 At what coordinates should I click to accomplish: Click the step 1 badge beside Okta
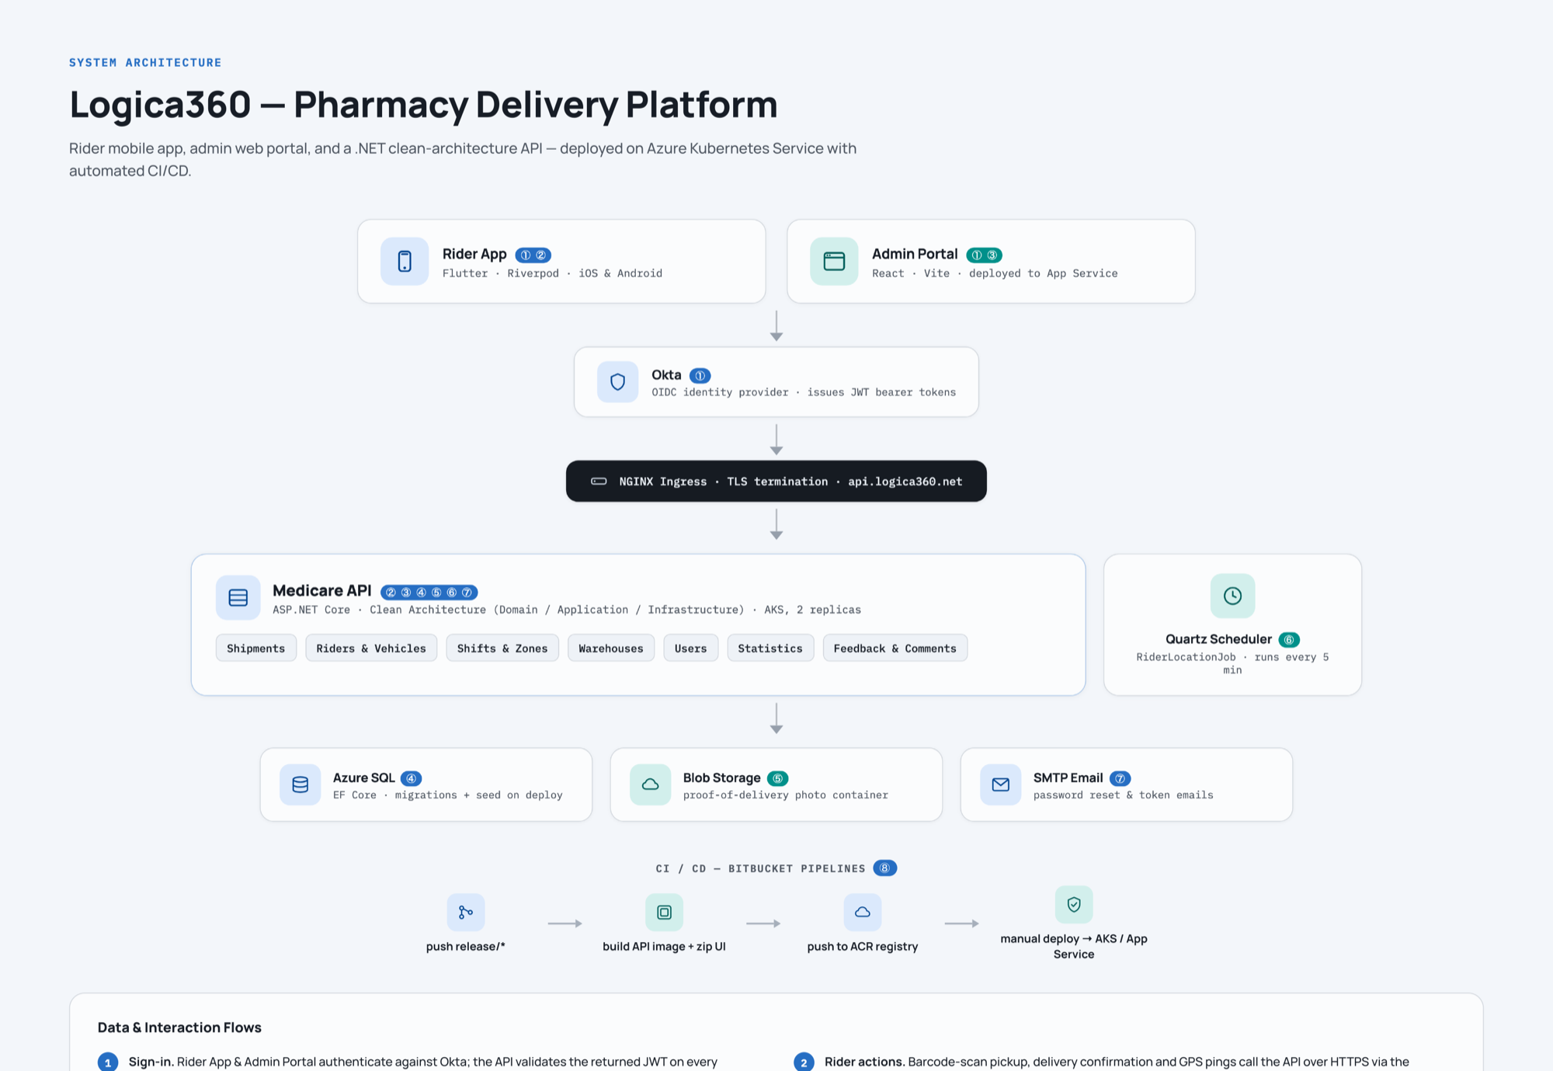(700, 376)
